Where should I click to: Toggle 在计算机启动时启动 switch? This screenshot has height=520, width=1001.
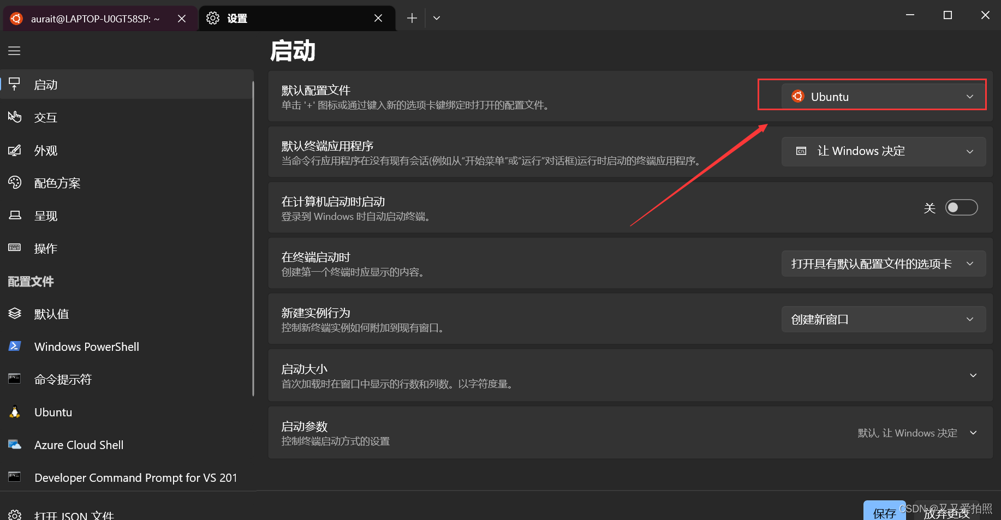click(961, 207)
